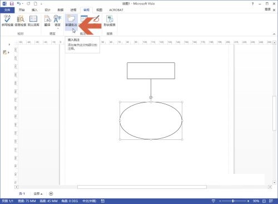Switch to the 视图 (View) tab
Viewport: 278px width, 204px height.
click(x=100, y=10)
